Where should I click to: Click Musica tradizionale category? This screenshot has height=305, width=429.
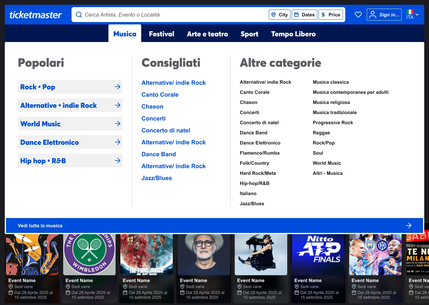pyautogui.click(x=335, y=112)
